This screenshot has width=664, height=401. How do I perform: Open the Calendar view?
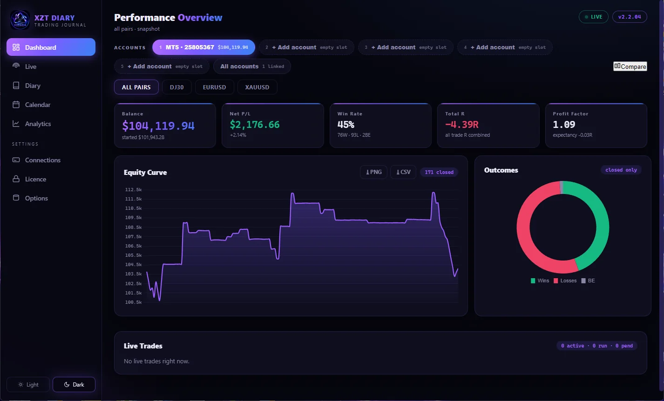(51, 105)
